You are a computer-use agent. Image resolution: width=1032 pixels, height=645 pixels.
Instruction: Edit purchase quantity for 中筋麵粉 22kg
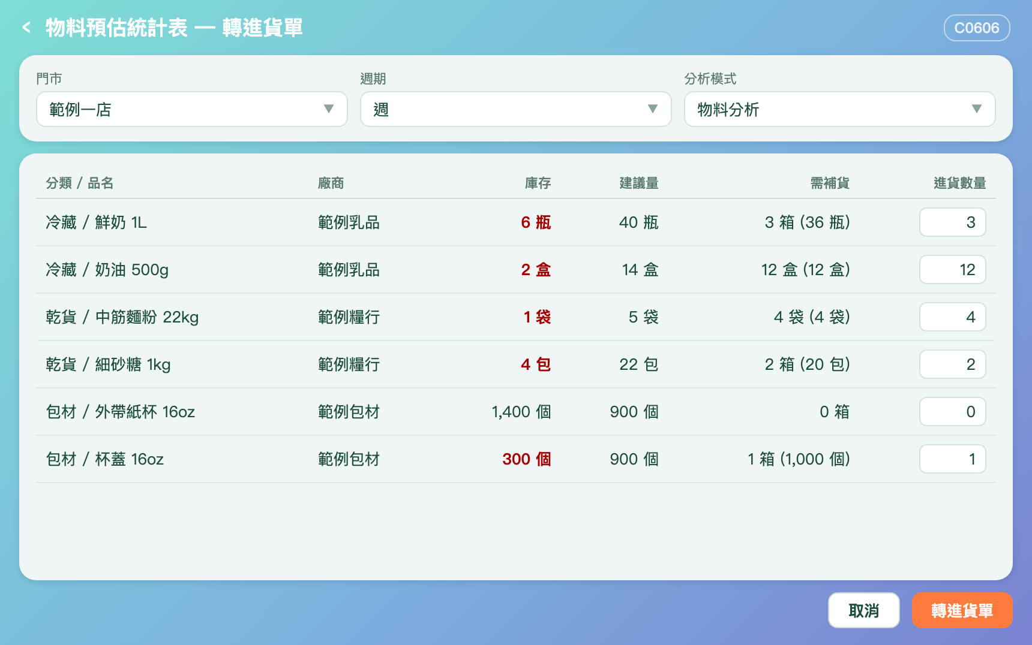(x=953, y=317)
